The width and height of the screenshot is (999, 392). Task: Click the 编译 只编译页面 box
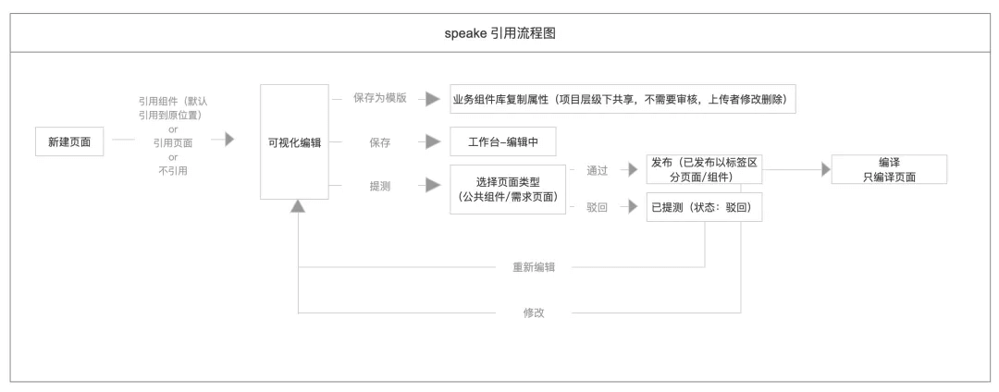pyautogui.click(x=889, y=169)
